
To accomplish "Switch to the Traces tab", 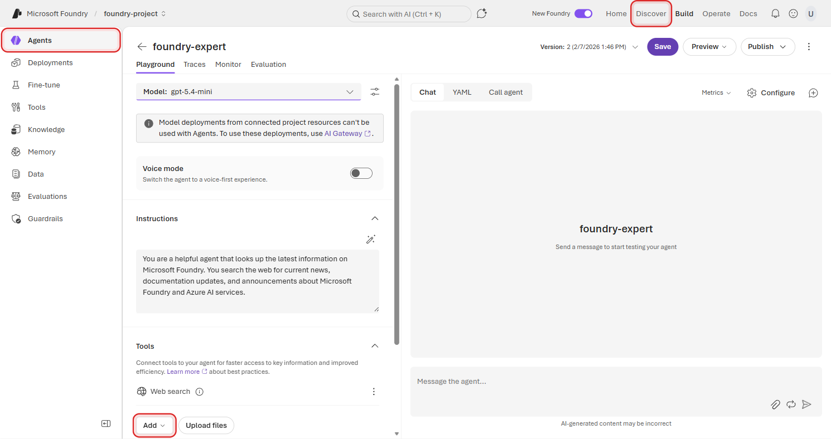I will click(x=195, y=65).
